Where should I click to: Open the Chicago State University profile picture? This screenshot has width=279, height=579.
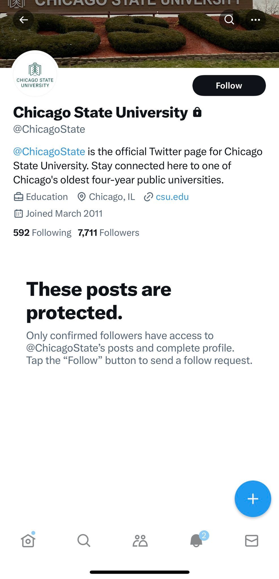tap(35, 75)
